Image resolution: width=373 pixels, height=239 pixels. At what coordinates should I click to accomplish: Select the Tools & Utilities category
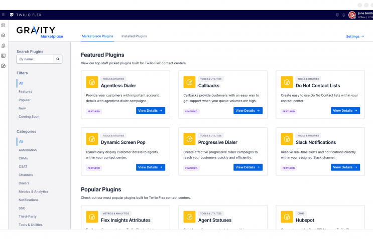click(31, 225)
